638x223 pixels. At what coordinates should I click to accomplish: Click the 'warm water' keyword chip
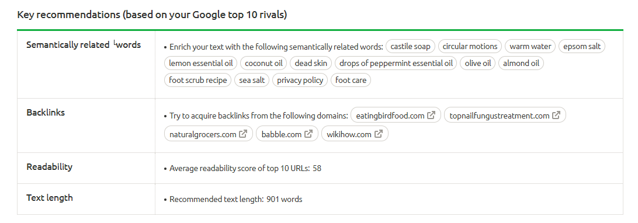(530, 46)
